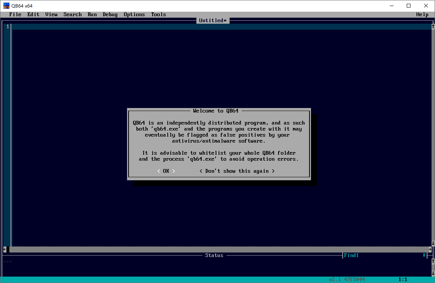The height and width of the screenshot is (283, 435).
Task: Open the Help menu
Action: [422, 14]
